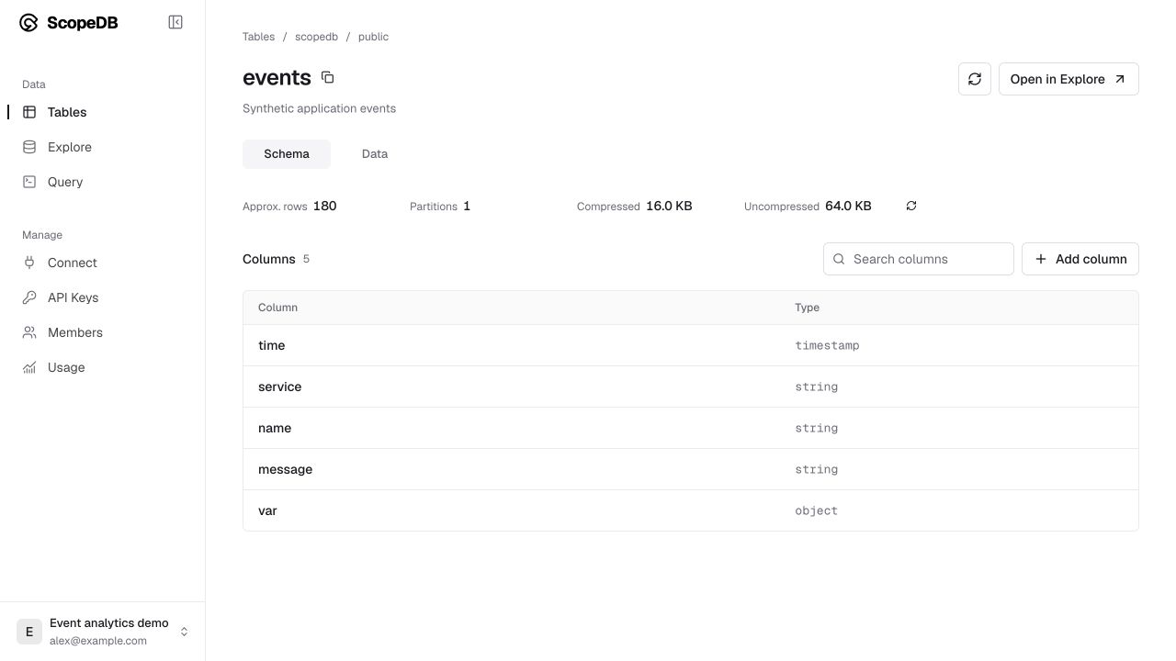Image resolution: width=1176 pixels, height=661 pixels.
Task: Select the service column row
Action: (x=691, y=387)
